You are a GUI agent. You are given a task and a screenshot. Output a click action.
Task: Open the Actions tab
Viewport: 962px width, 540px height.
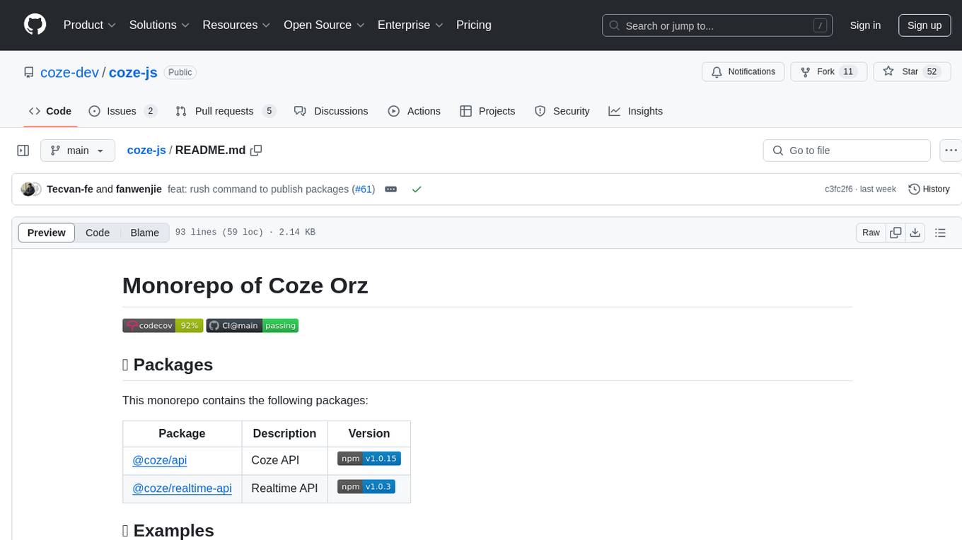(415, 111)
